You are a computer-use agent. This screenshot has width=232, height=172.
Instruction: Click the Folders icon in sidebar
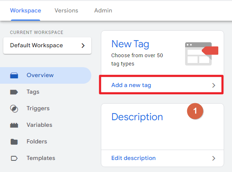(x=14, y=142)
